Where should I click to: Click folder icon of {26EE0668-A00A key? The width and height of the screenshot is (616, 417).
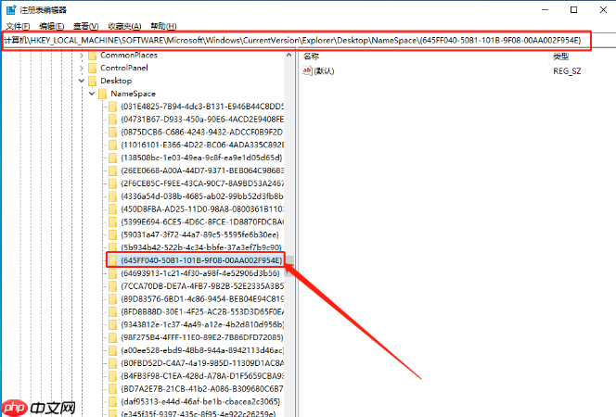(113, 171)
